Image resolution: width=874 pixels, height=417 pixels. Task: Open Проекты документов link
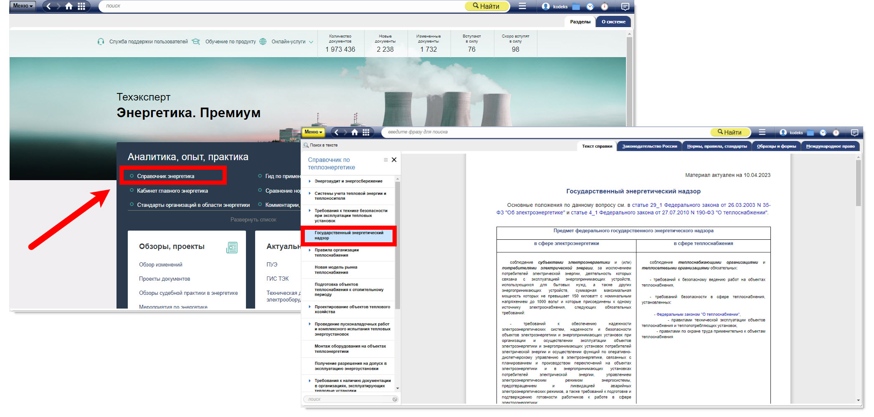[165, 279]
